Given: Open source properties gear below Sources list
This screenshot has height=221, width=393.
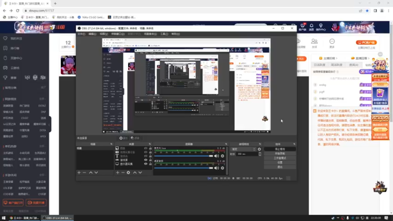Looking at the screenshot, I should pos(128,173).
